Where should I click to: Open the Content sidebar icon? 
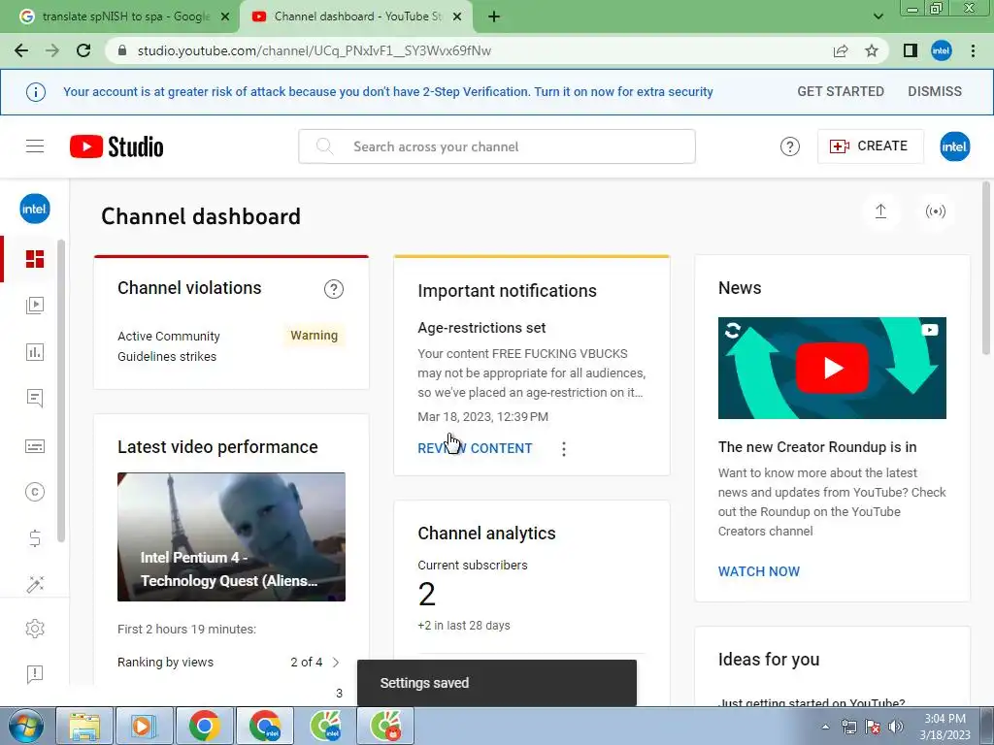tap(35, 306)
